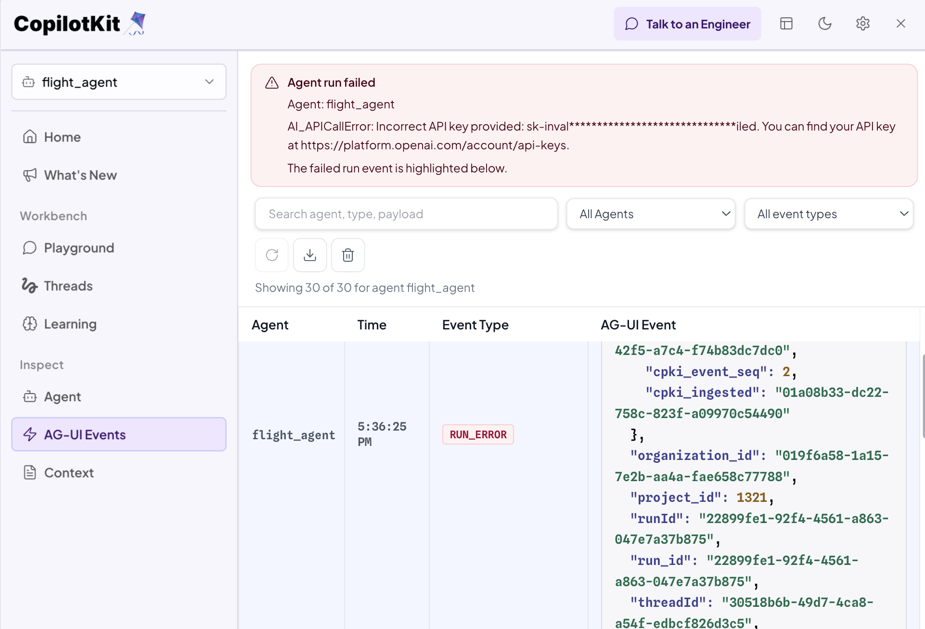The width and height of the screenshot is (925, 629).
Task: Switch to dark mode moon icon
Action: [824, 24]
